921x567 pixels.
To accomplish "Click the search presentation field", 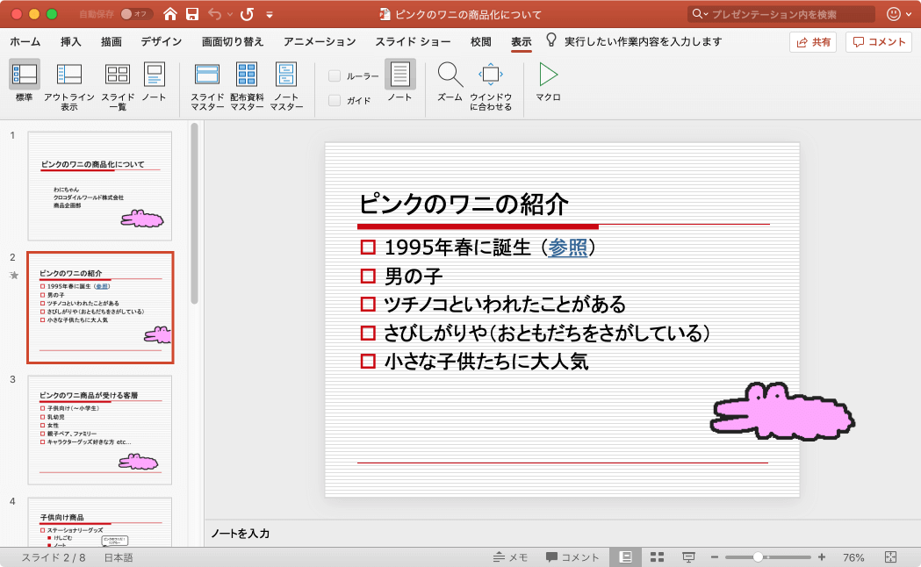I will 781,14.
